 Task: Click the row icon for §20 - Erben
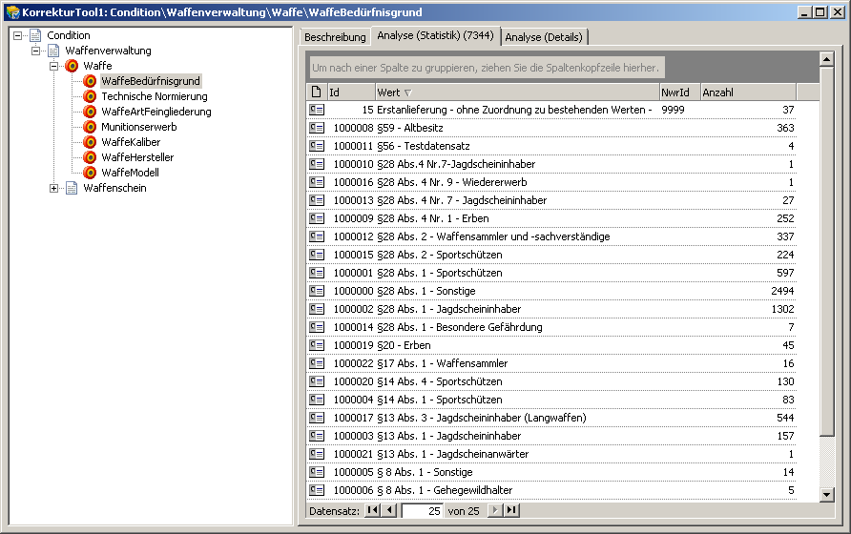pos(317,345)
